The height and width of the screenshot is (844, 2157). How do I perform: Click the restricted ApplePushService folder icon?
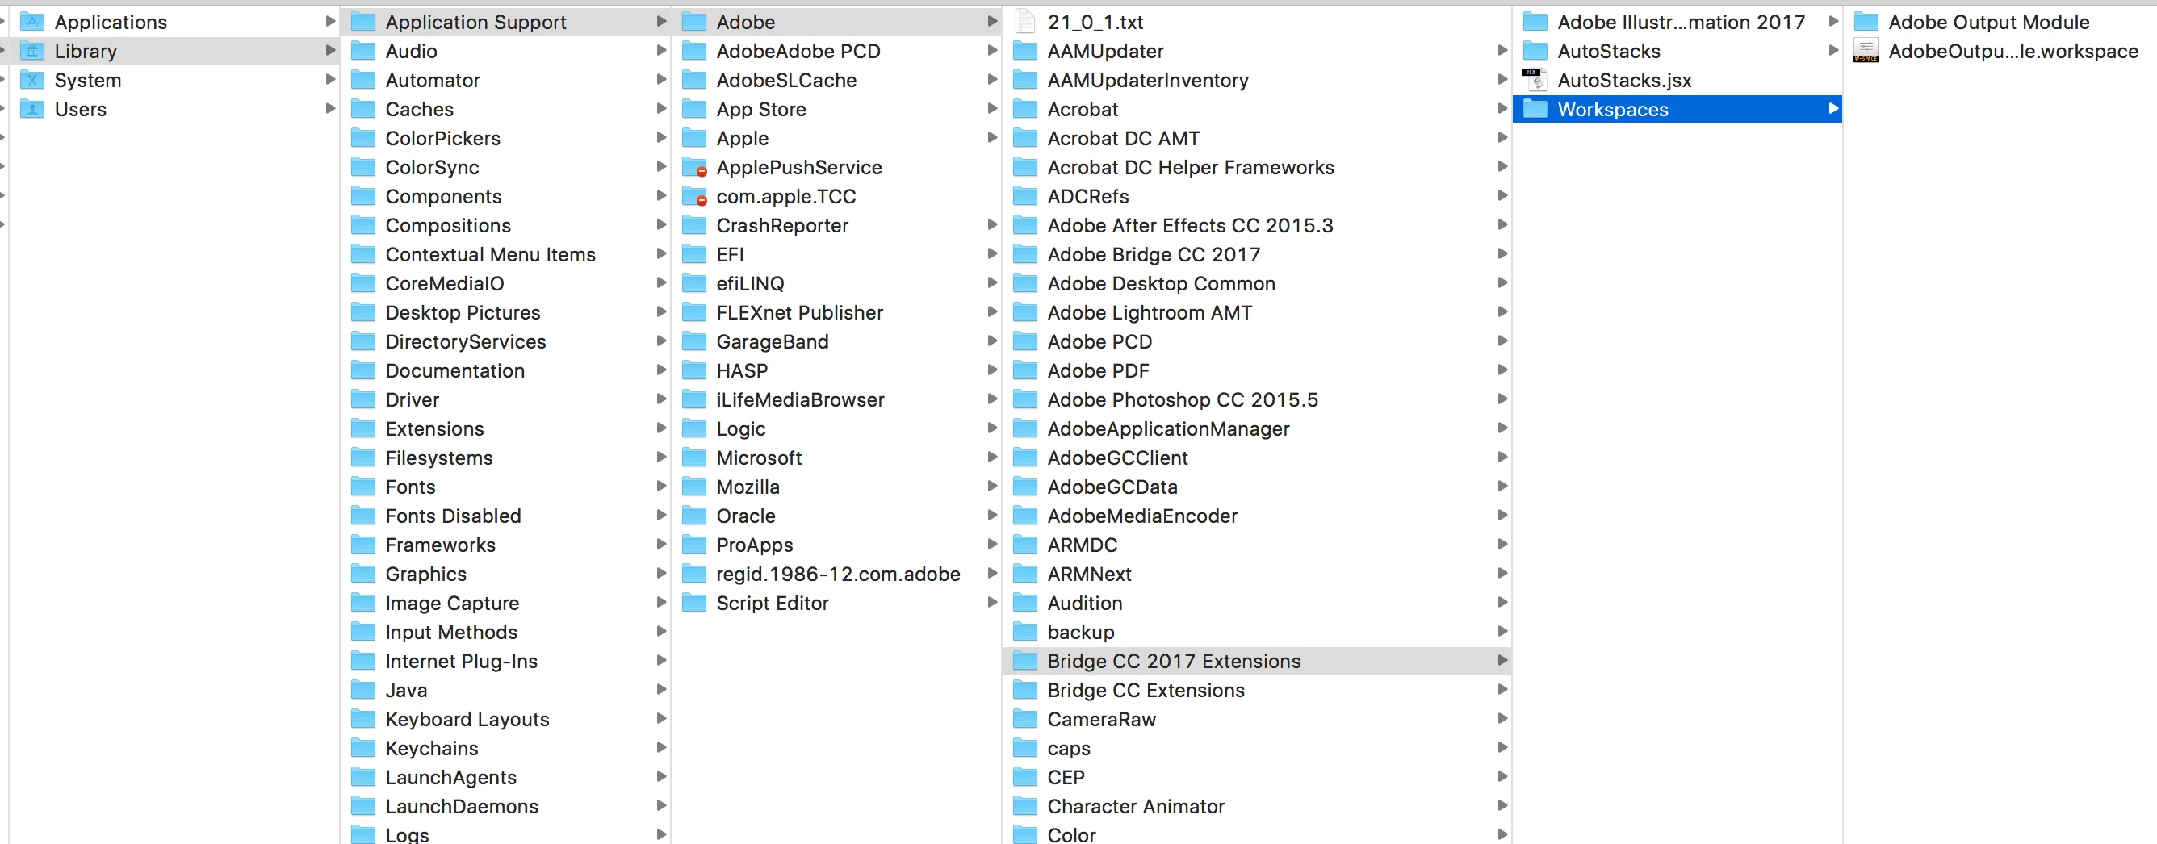click(x=695, y=168)
